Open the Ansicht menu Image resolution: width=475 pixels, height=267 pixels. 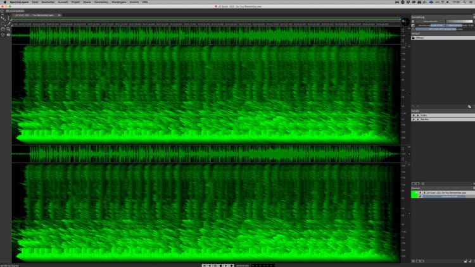[134, 2]
